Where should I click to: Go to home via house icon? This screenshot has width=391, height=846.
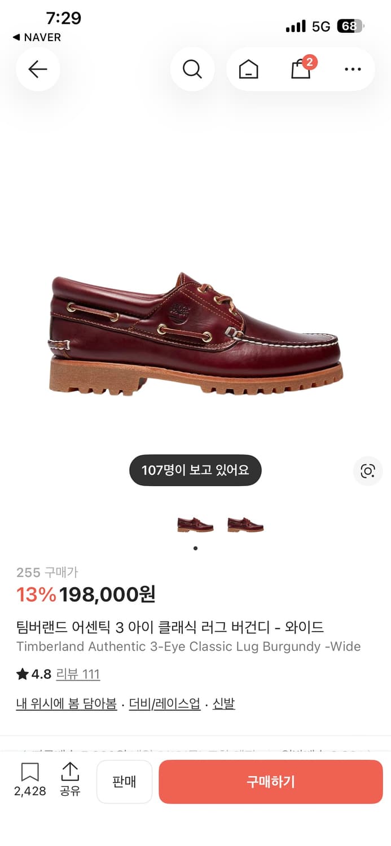click(248, 69)
